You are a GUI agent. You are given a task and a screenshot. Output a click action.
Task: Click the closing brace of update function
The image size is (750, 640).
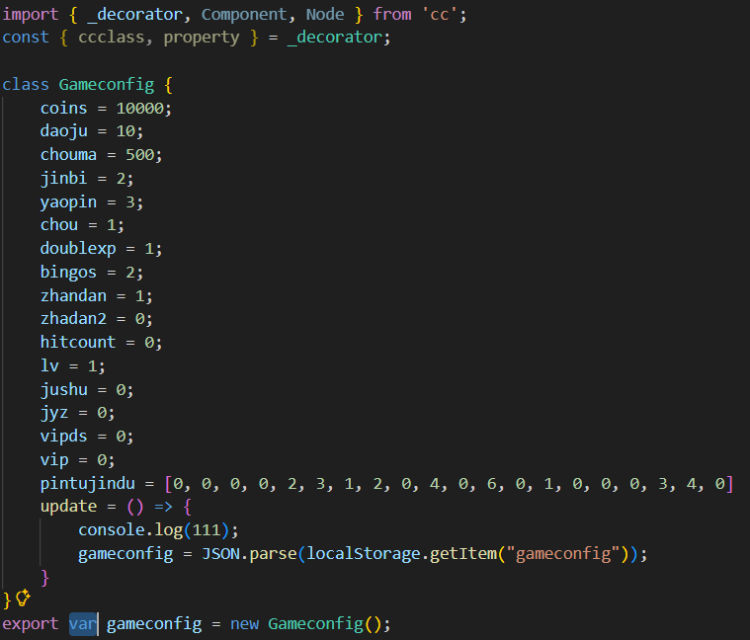pyautogui.click(x=45, y=578)
